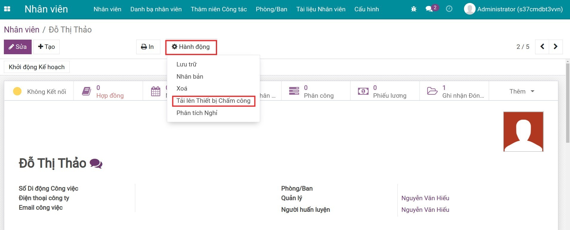The height and width of the screenshot is (230, 570).
Task: Open the activities clock icon
Action: 449,9
